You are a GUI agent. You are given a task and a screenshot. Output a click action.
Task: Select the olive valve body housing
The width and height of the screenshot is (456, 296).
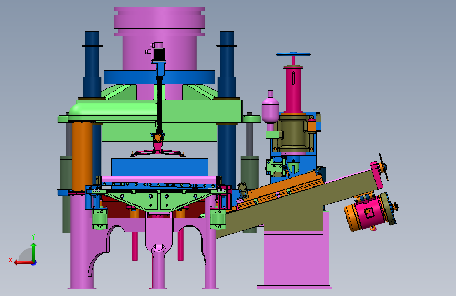click(x=293, y=133)
